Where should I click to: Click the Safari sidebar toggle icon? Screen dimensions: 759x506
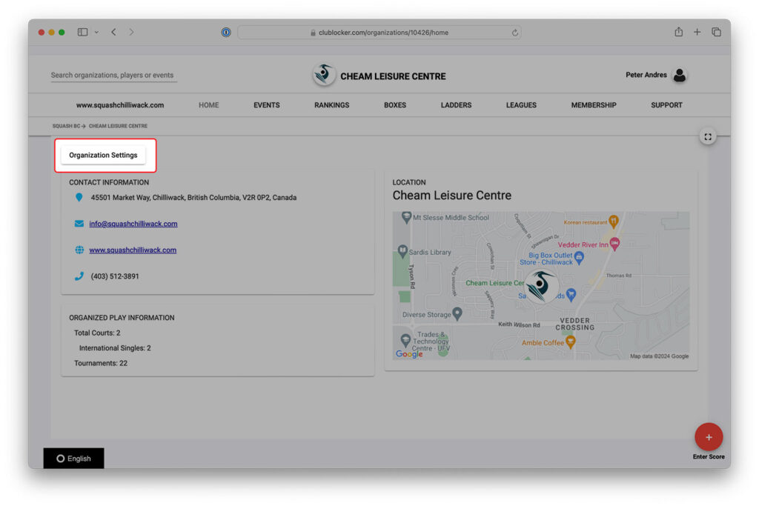(83, 32)
